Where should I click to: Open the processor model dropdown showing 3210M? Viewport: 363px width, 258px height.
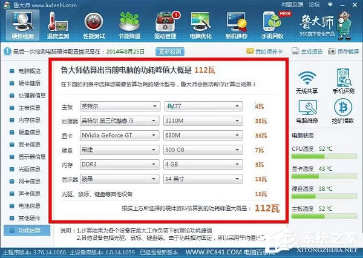(x=203, y=121)
